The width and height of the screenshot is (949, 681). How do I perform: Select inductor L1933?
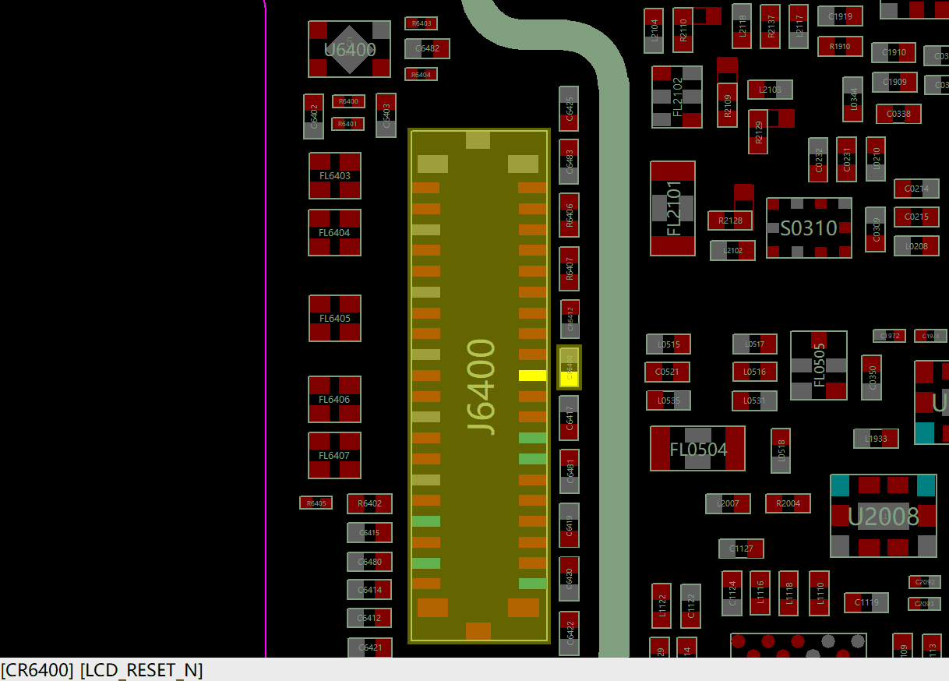pos(876,439)
